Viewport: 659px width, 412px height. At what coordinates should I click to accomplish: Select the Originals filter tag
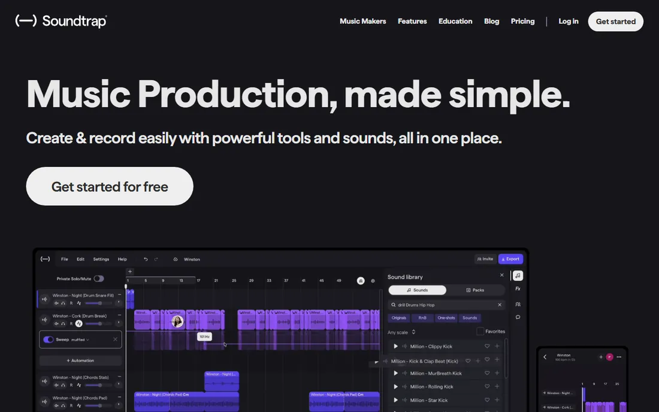coord(399,318)
